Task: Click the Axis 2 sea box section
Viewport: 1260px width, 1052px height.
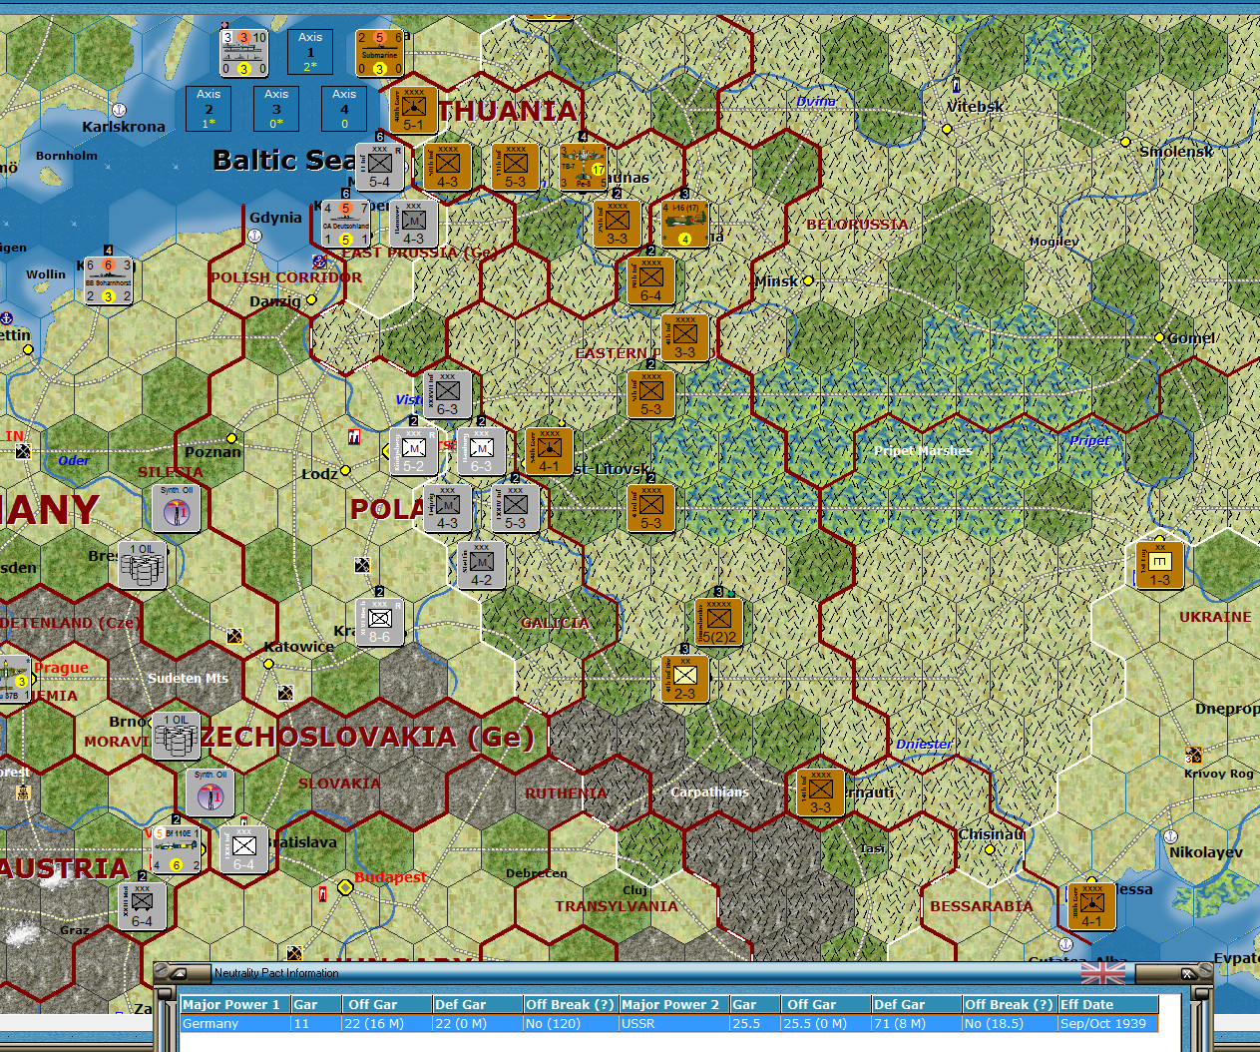Action: [x=209, y=109]
